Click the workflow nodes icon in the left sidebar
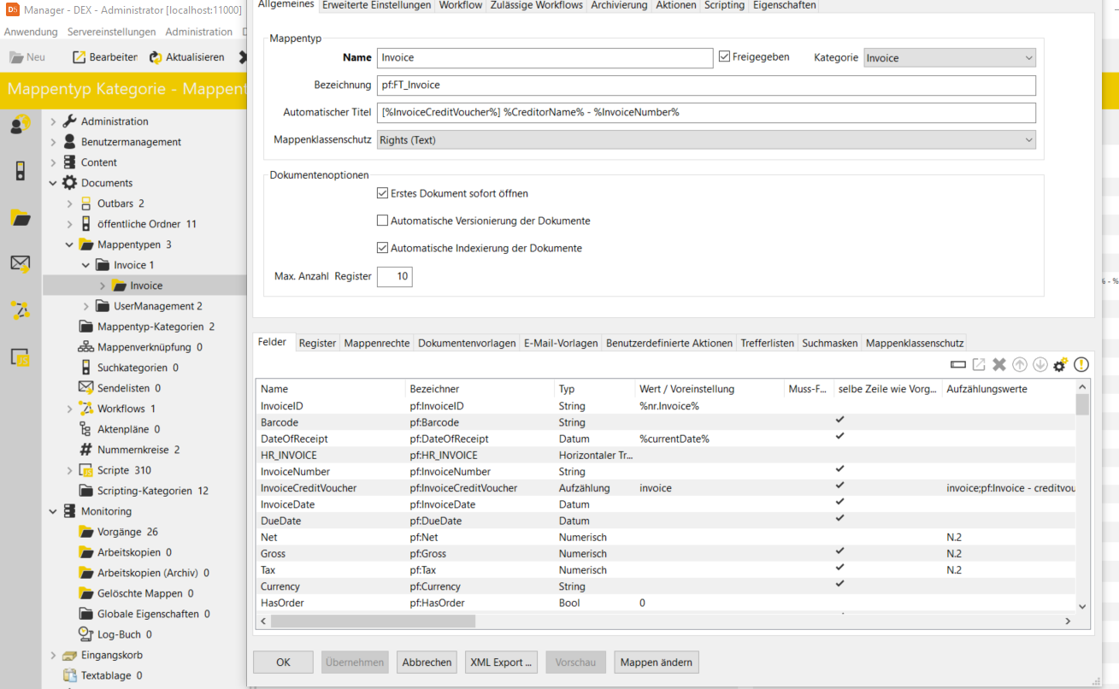 click(21, 310)
